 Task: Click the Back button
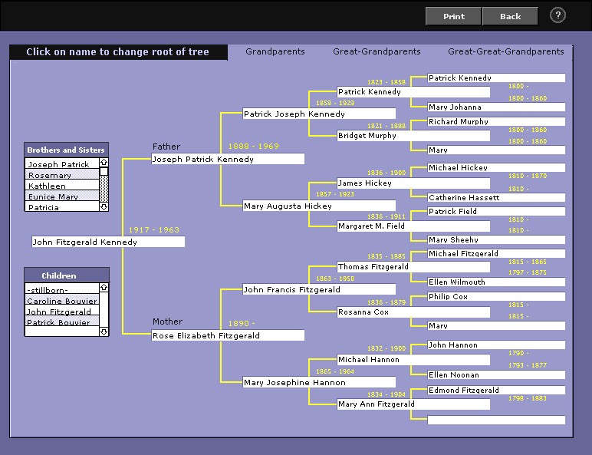click(x=510, y=16)
